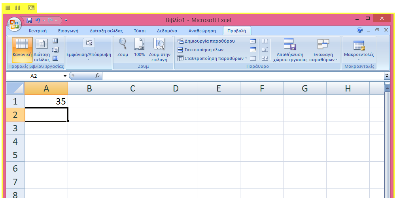Open Ζουμ magnifier dialog

[123, 47]
